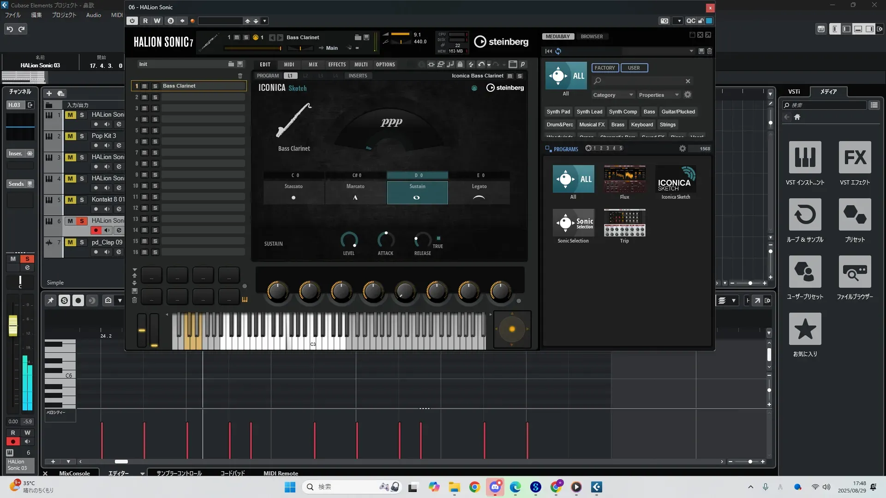886x498 pixels.
Task: Open the Properties filter dropdown
Action: pos(659,95)
